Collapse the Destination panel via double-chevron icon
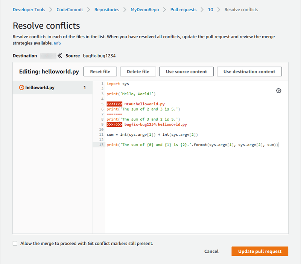Viewport: 301px width, 264px height. [60, 56]
